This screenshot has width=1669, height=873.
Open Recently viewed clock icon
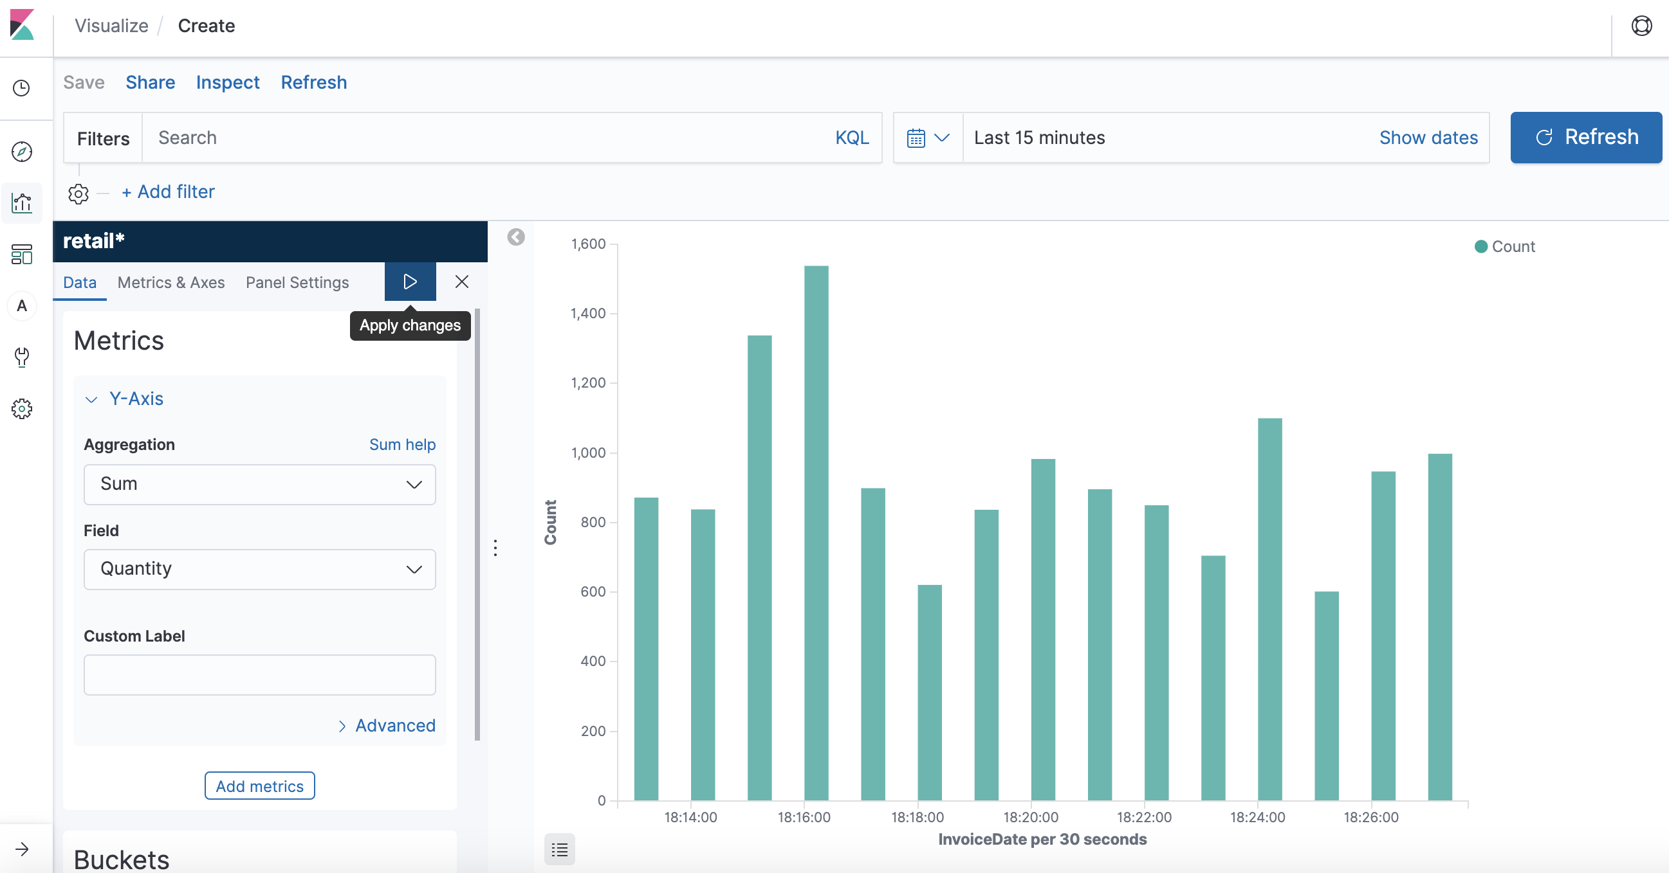click(22, 88)
